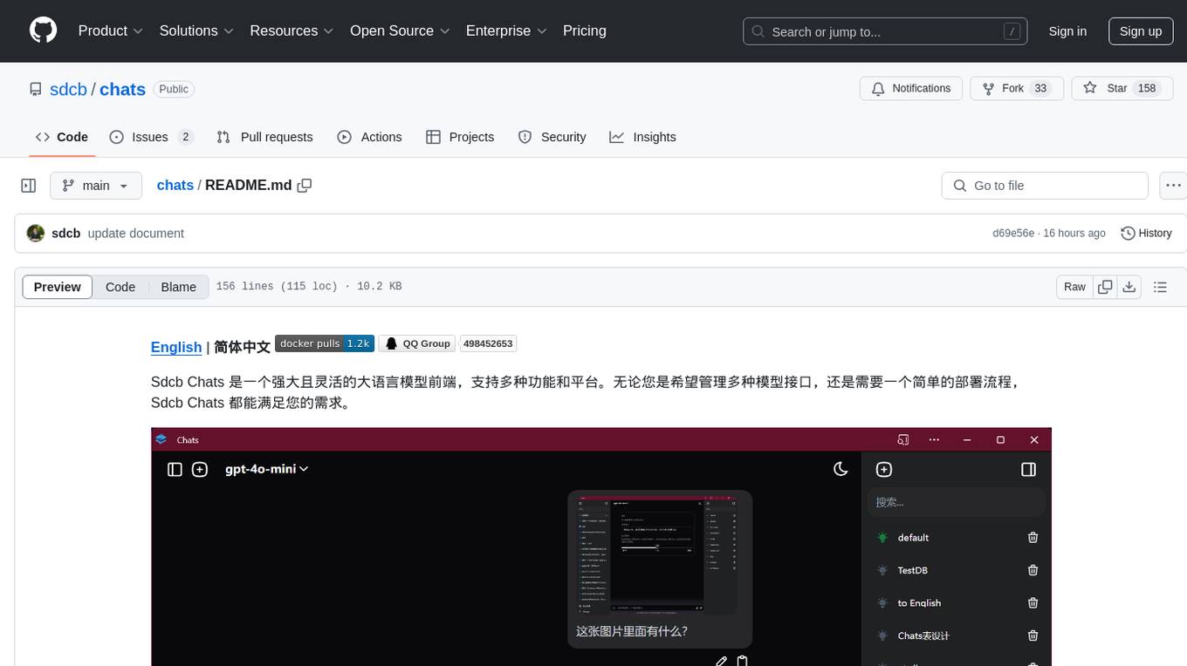1187x666 pixels.
Task: Open the more file actions menu
Action: 1173,186
